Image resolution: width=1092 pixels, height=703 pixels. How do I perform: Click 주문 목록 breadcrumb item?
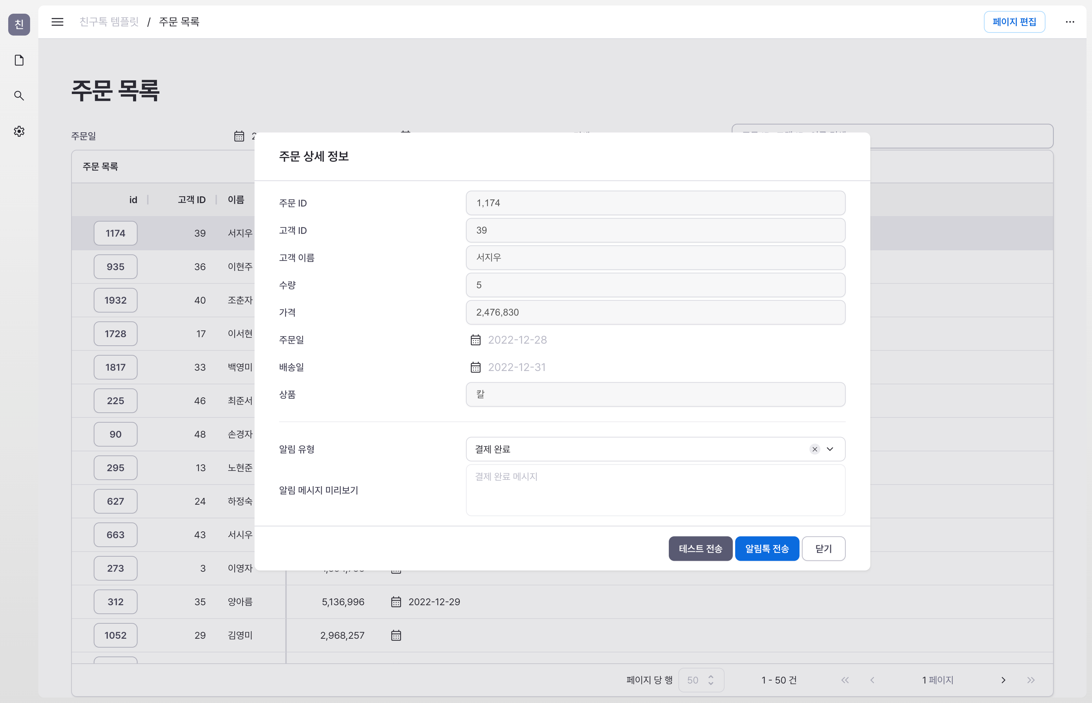point(179,22)
